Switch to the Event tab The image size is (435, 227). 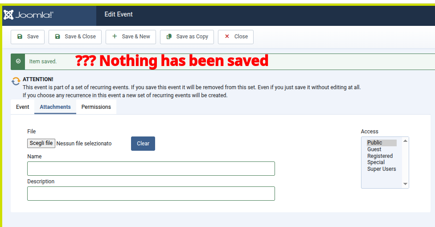[x=23, y=107]
